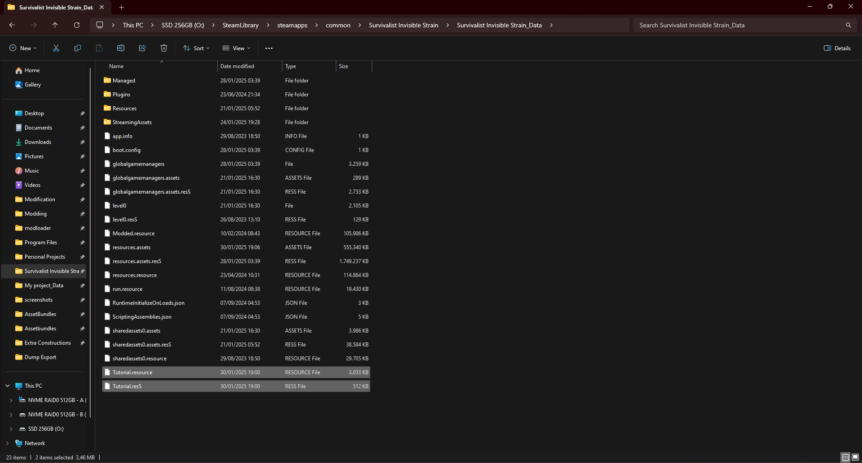Select the StreamingAssets folder

[236, 122]
